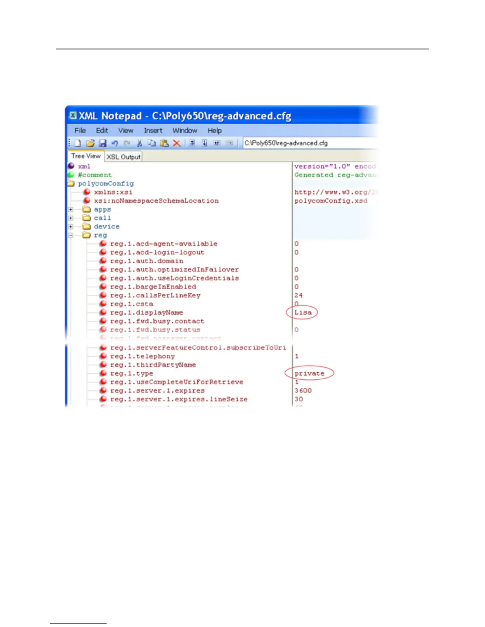Switch to the Tree View tab
The height and width of the screenshot is (627, 485).
pyautogui.click(x=86, y=156)
